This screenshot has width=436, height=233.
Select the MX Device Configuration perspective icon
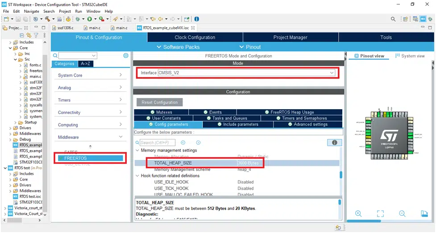423,19
